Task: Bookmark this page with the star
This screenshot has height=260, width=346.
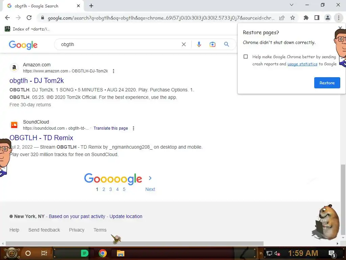Action: click(293, 18)
